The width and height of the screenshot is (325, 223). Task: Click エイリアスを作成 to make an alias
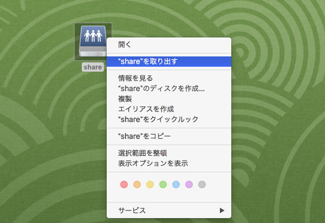[146, 109]
